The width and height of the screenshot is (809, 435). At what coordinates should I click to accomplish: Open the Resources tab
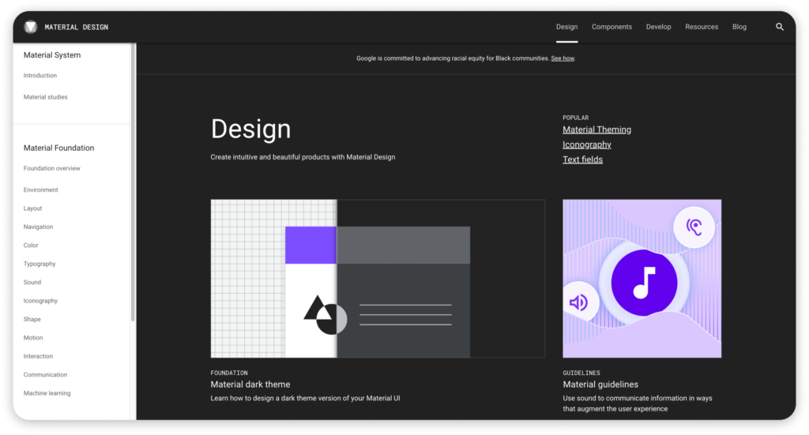(x=702, y=27)
